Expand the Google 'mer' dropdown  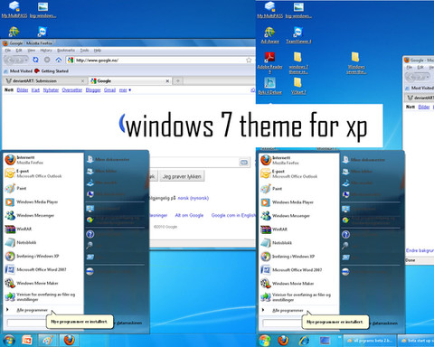(x=125, y=90)
